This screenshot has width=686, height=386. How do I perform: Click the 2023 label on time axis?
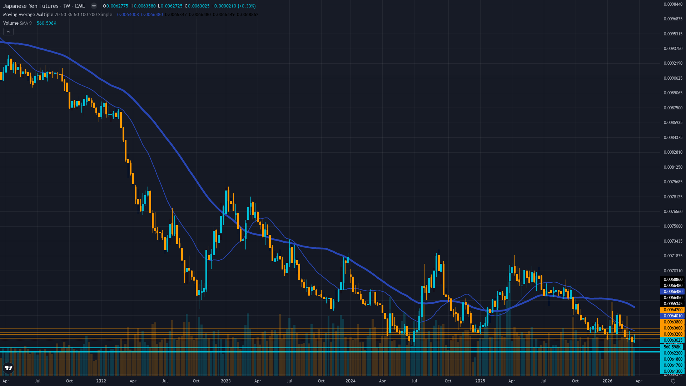[x=226, y=381]
